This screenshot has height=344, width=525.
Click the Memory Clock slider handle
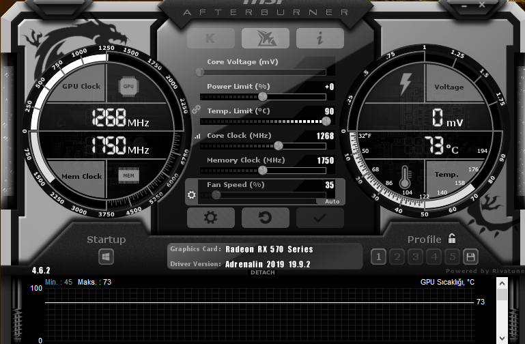point(263,171)
